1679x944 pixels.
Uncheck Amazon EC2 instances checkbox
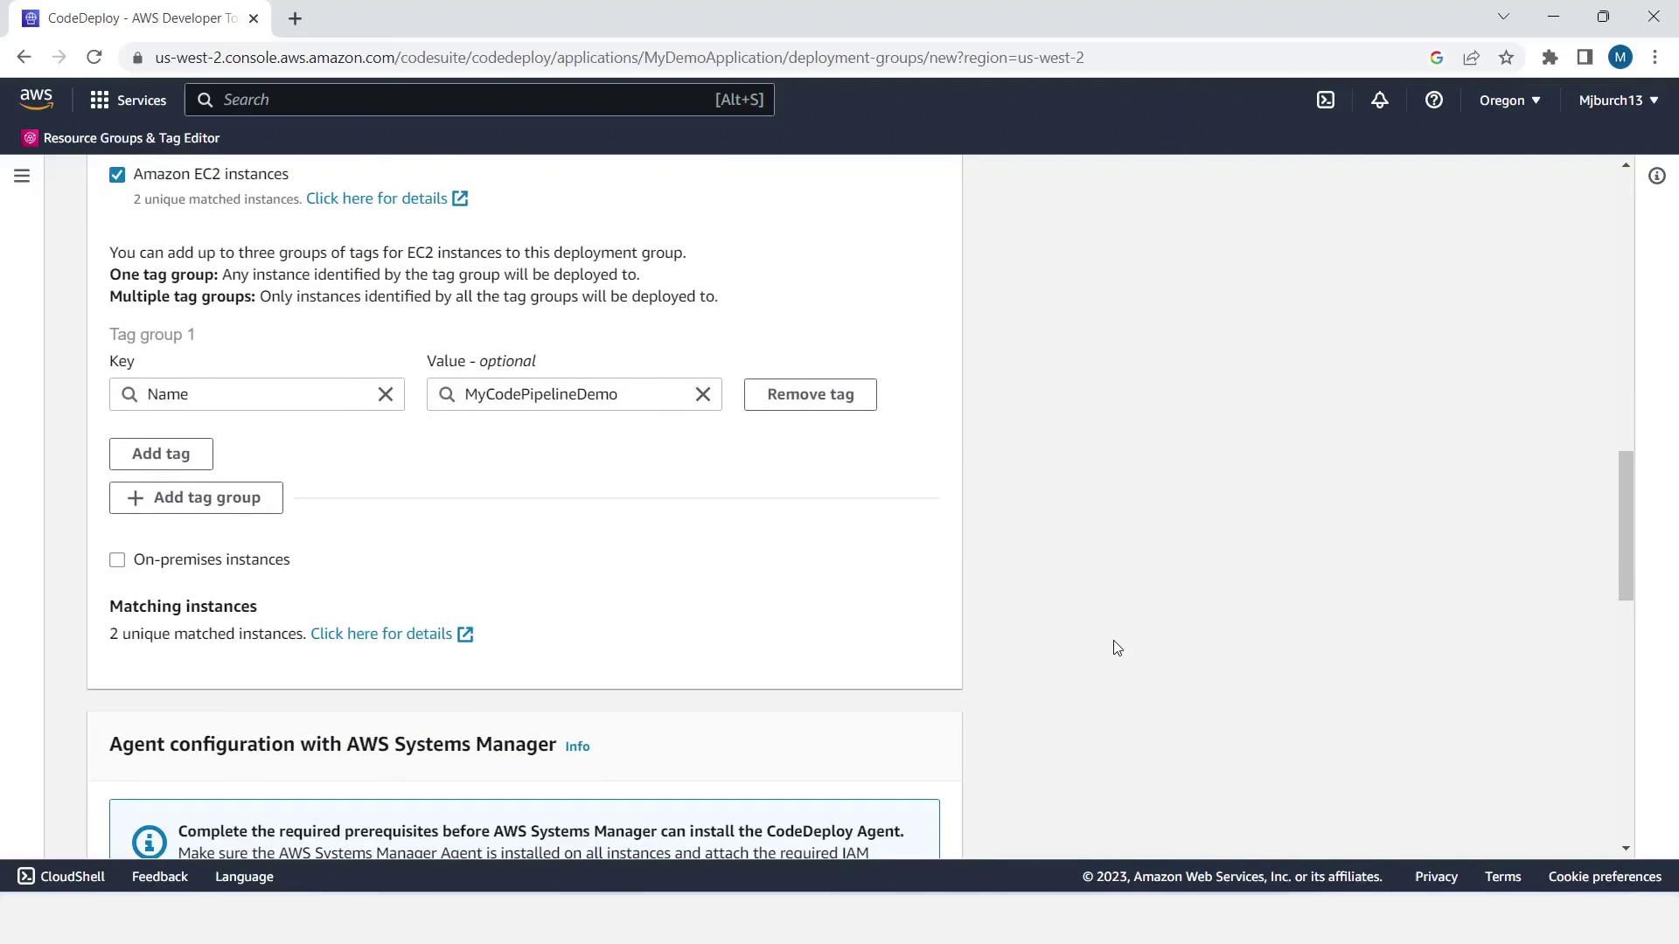(x=117, y=175)
